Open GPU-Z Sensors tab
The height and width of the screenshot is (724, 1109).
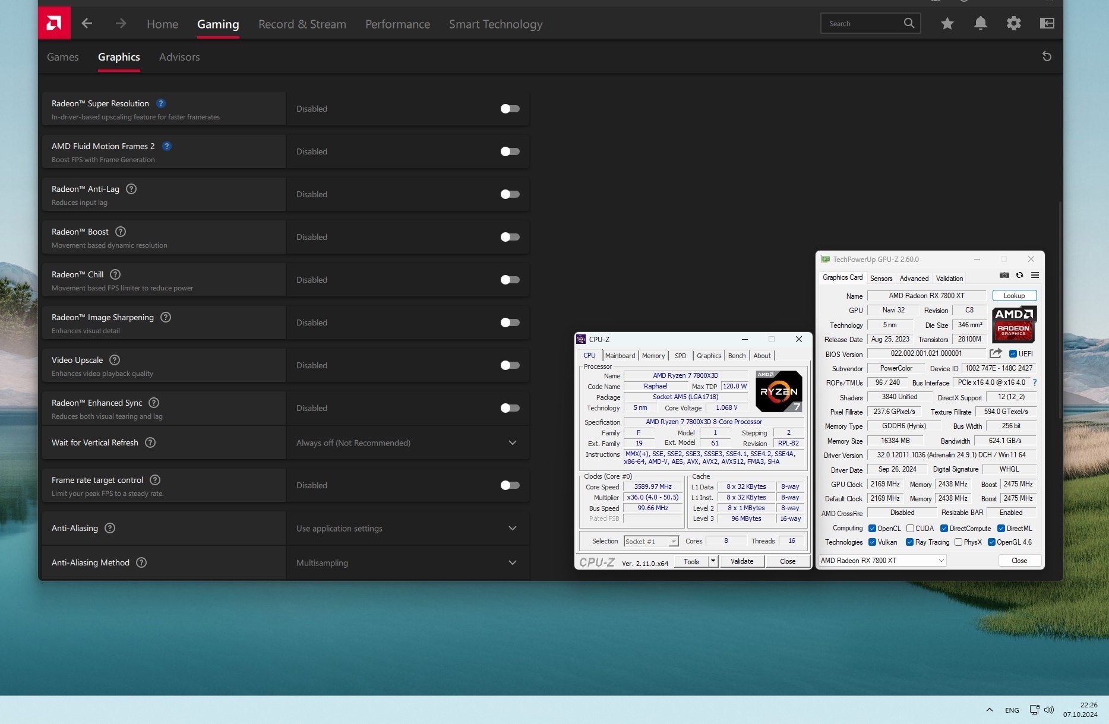click(x=881, y=279)
